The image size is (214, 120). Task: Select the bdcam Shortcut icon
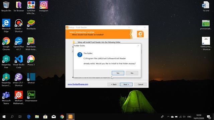(x=19, y=26)
